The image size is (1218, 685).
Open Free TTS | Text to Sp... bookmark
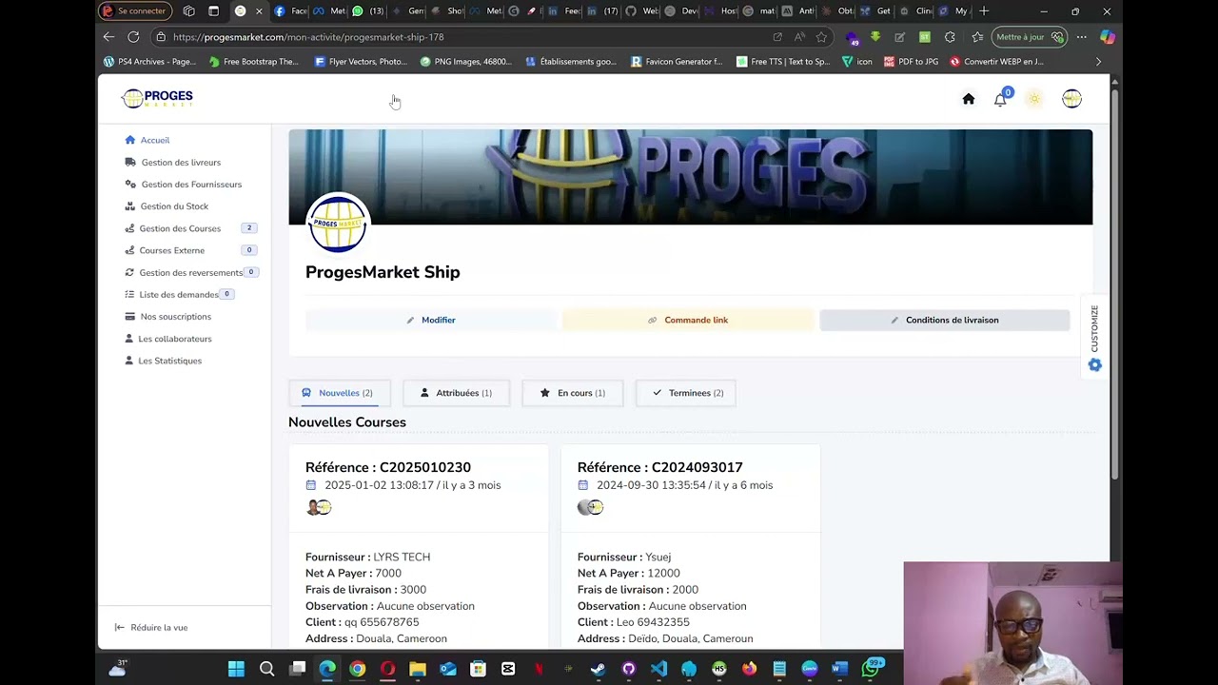[x=784, y=62]
